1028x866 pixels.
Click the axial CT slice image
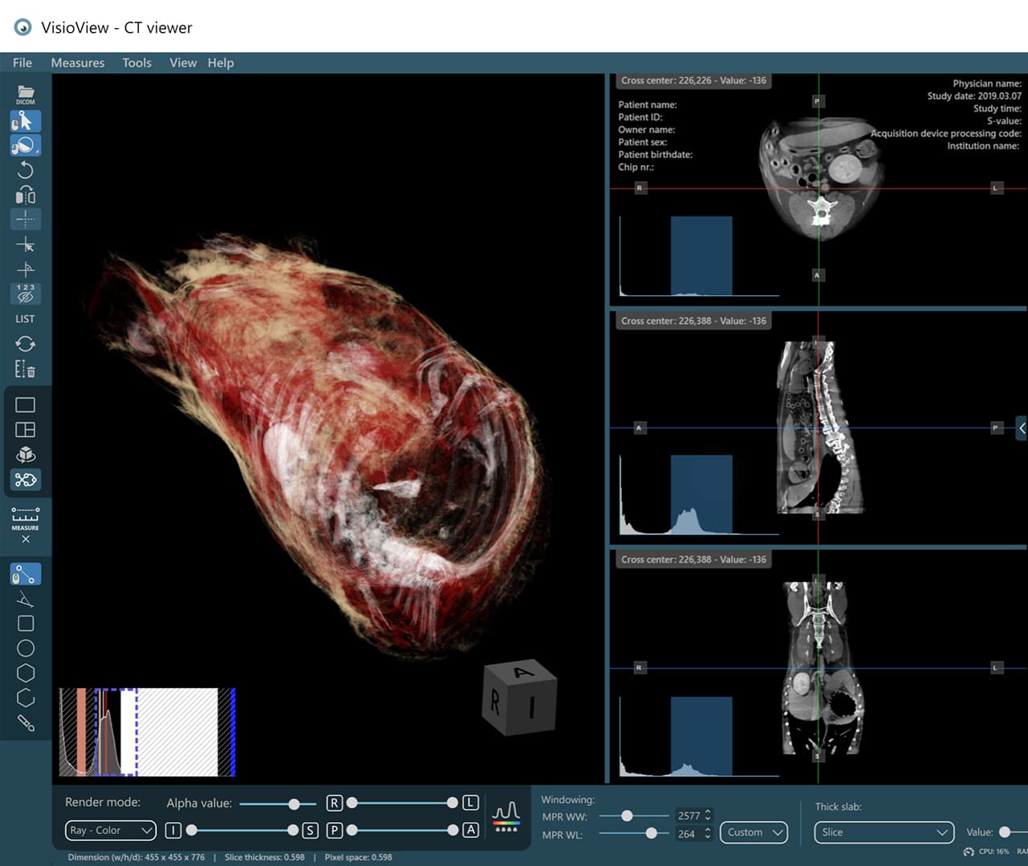[821, 179]
